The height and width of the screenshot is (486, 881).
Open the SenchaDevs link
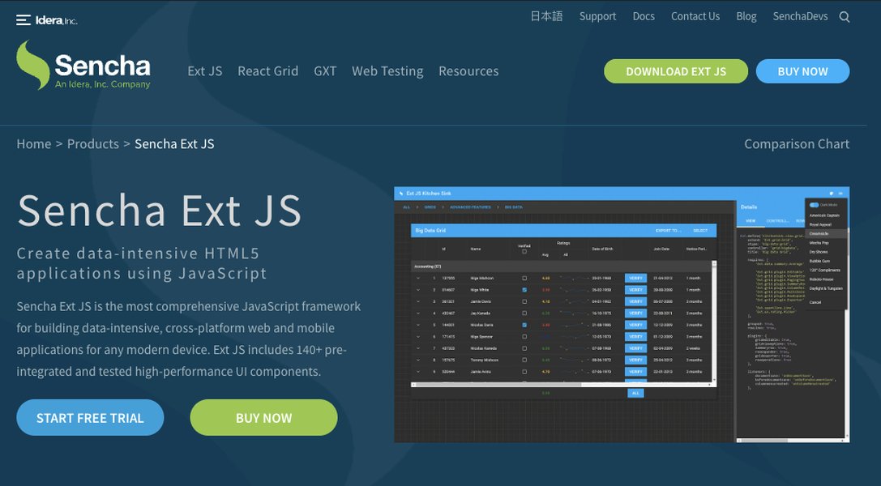[800, 16]
